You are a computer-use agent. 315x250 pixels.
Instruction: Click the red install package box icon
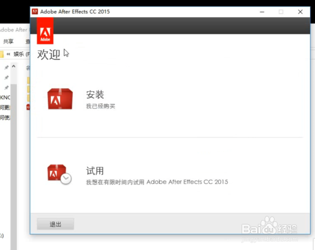[60, 99]
